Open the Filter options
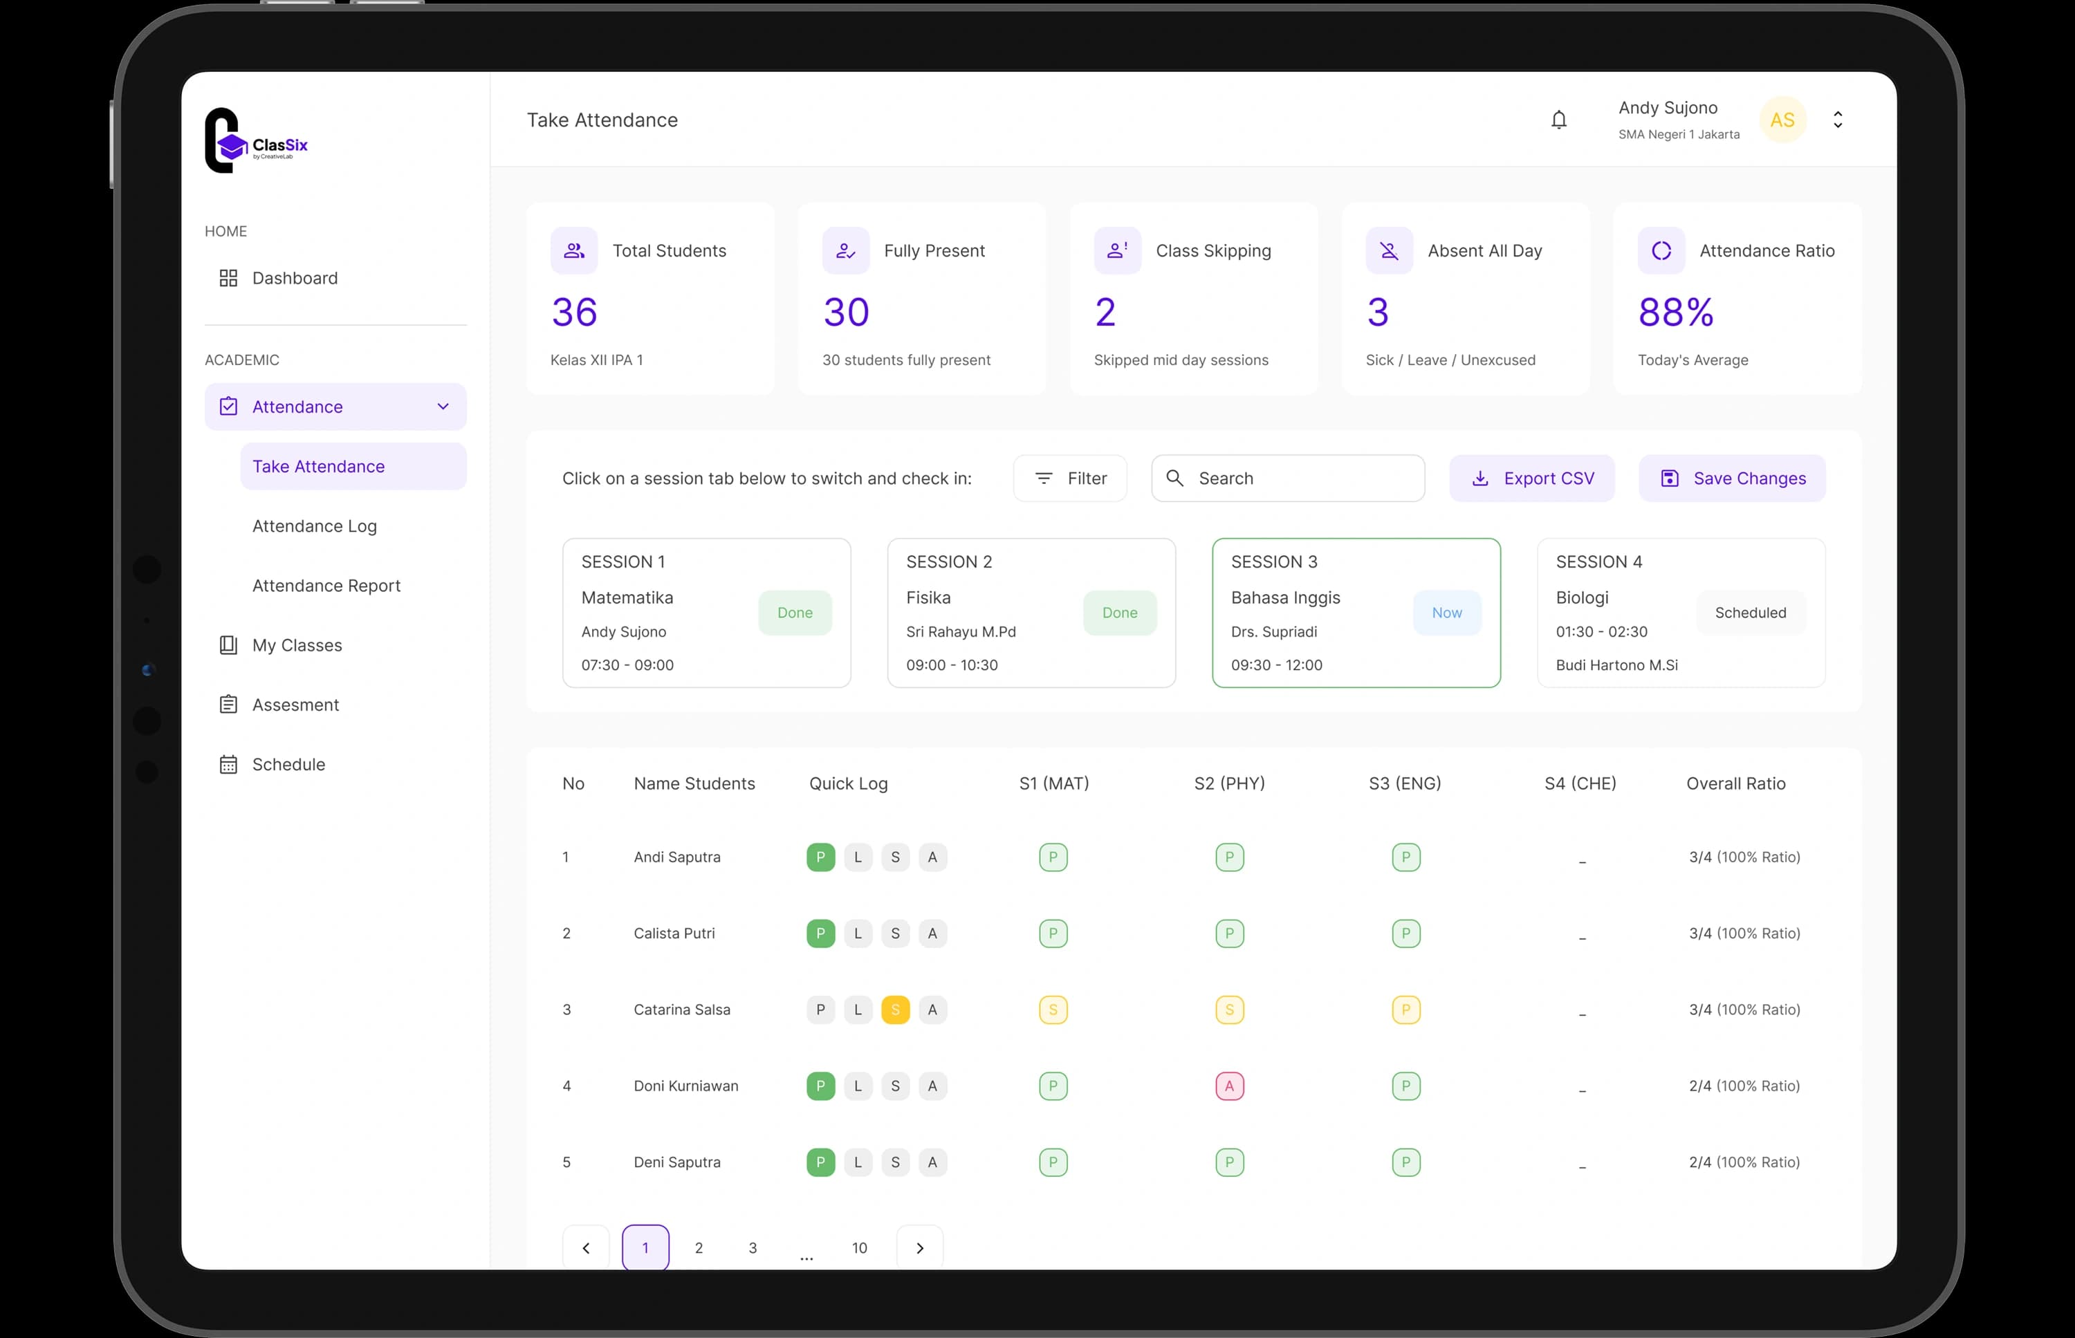The width and height of the screenshot is (2075, 1338). (x=1071, y=478)
